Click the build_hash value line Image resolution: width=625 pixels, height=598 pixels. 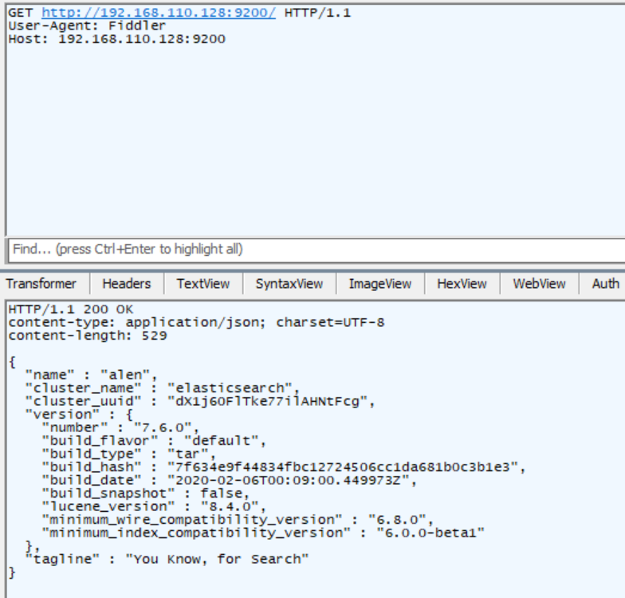(284, 467)
